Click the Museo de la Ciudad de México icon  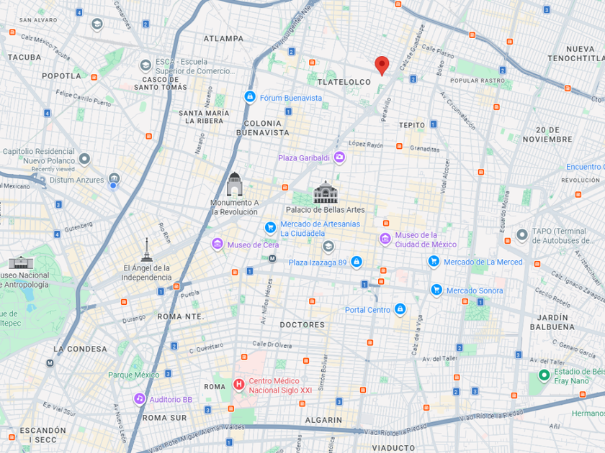click(x=385, y=239)
